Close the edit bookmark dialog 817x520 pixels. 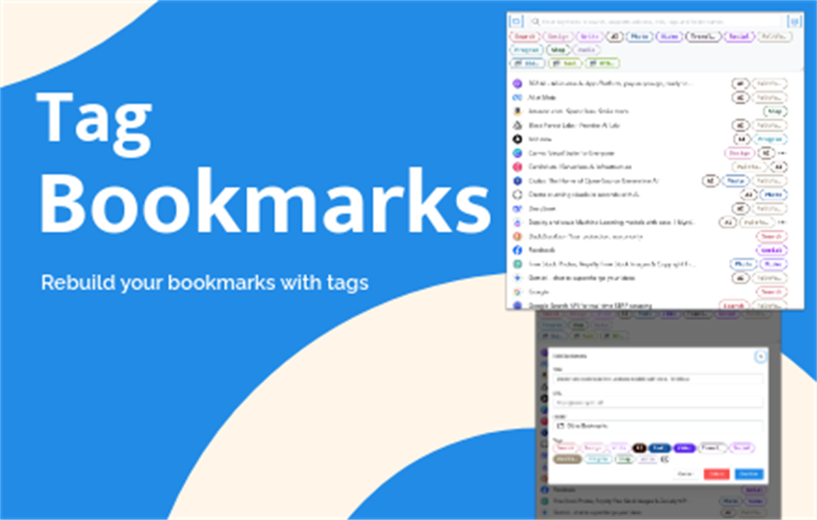pos(760,357)
